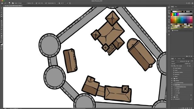Switch to the Swatches tab
The width and height of the screenshot is (194, 109).
click(172, 7)
